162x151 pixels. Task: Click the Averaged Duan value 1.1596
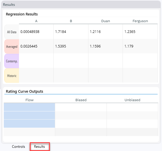(95, 46)
